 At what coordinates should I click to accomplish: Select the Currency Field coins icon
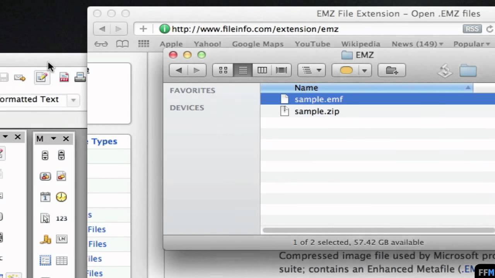45,239
